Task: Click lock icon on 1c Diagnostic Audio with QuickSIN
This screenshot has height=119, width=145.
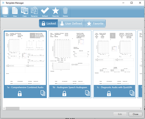Action: click(109, 93)
